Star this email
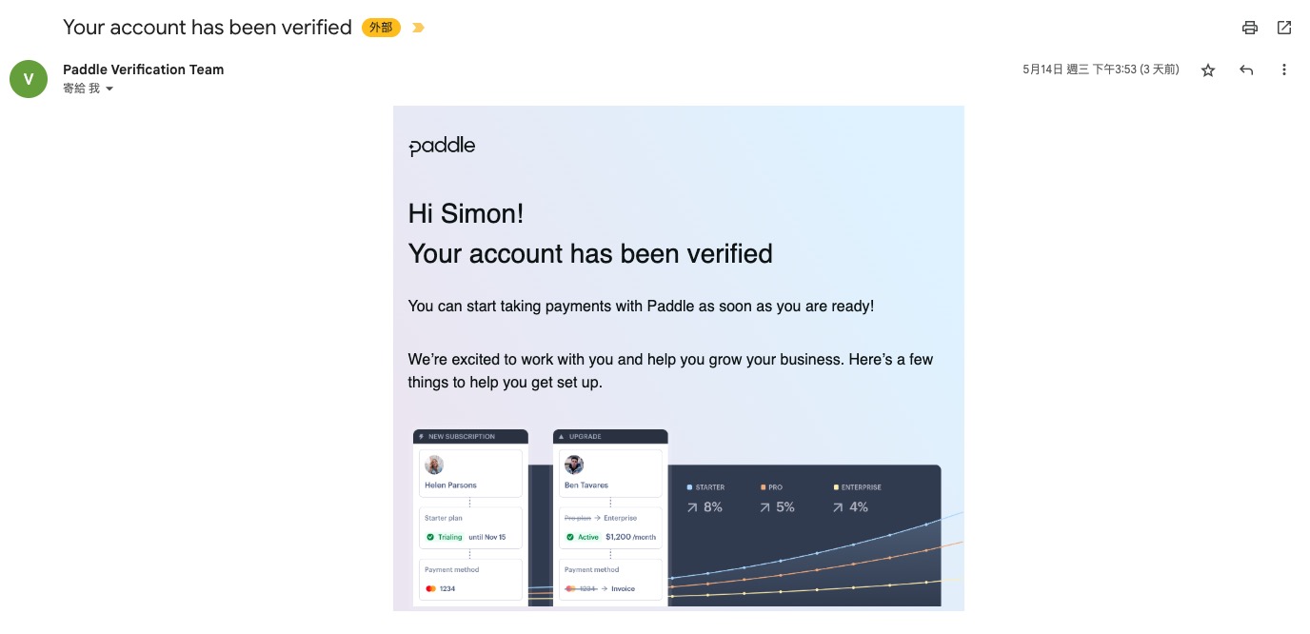Image resolution: width=1310 pixels, height=634 pixels. click(1208, 69)
